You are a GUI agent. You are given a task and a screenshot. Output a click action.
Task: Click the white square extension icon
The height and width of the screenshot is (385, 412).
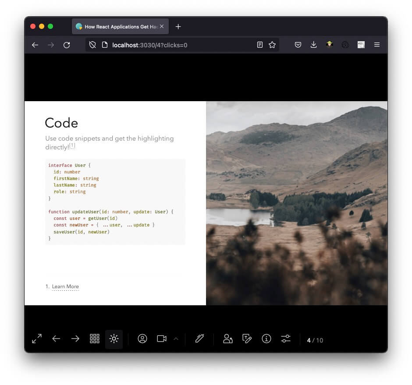pos(361,45)
